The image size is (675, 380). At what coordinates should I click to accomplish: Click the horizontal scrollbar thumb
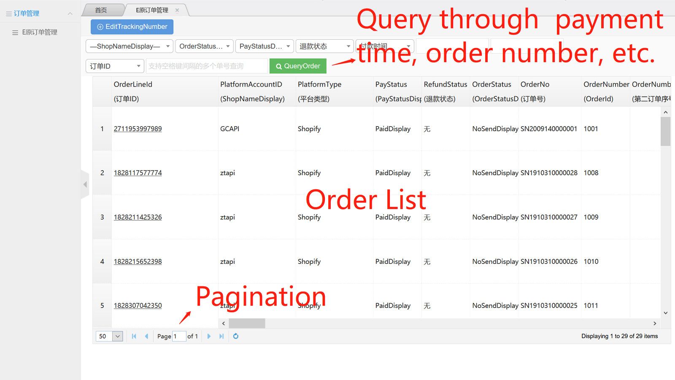(247, 323)
